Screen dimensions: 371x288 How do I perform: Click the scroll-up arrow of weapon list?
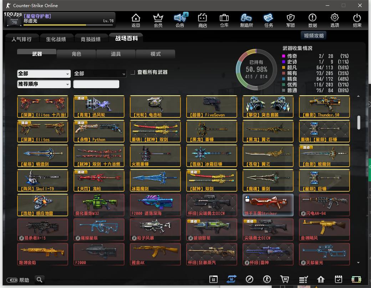359,96
